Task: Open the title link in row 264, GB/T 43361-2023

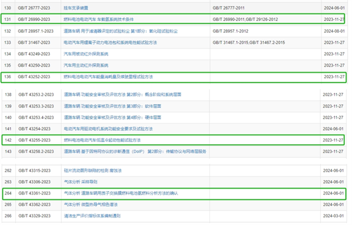Action: click(121, 193)
